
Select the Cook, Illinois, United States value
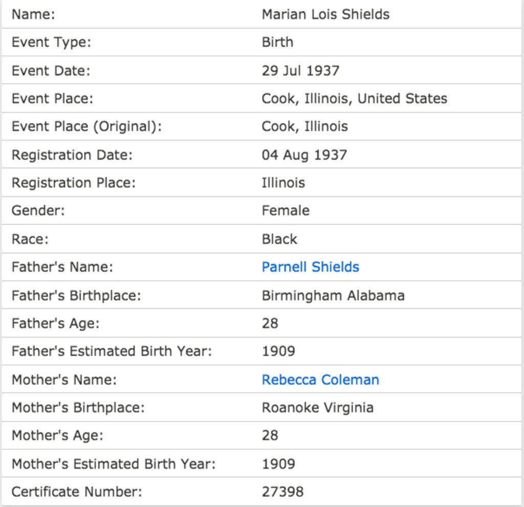pyautogui.click(x=354, y=98)
